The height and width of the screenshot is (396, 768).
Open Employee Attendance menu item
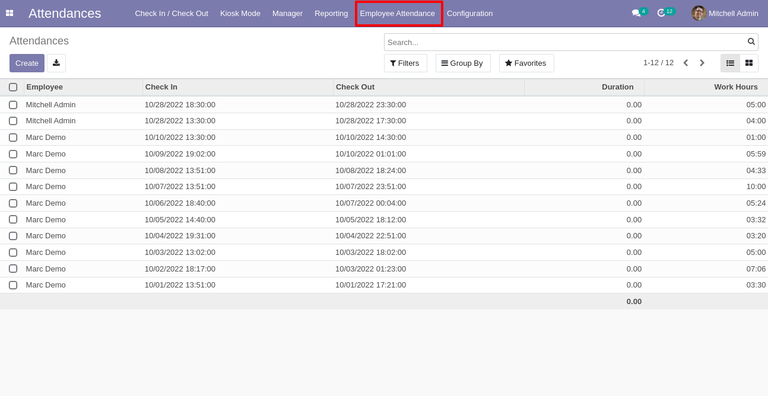(x=398, y=13)
